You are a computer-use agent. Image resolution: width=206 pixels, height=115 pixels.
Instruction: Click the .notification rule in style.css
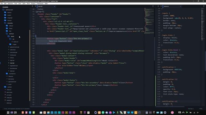(x=168, y=67)
